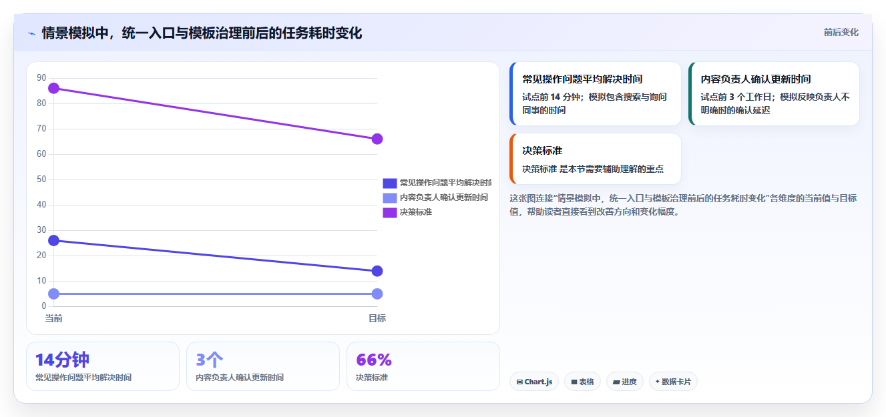This screenshot has height=417, width=886.
Task: Open the 常见操作问题平均解决时间 info card
Action: (x=595, y=94)
